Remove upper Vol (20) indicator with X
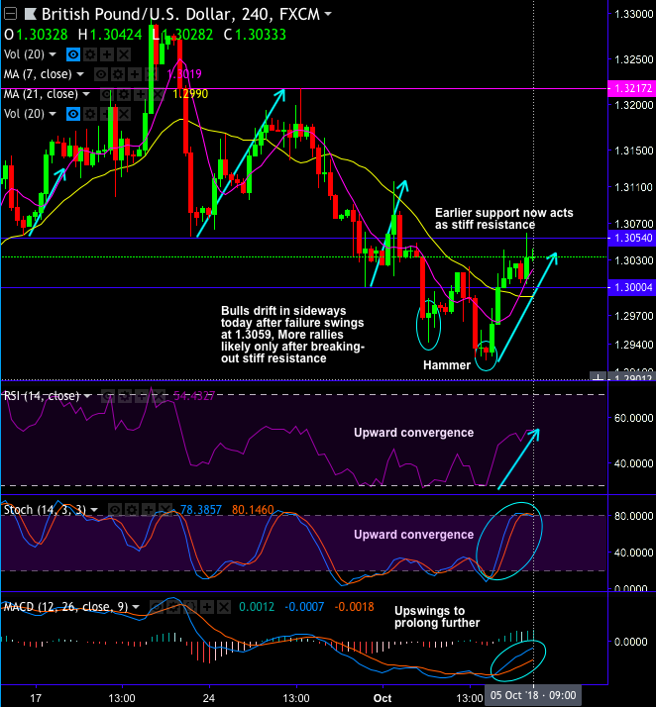 (124, 54)
